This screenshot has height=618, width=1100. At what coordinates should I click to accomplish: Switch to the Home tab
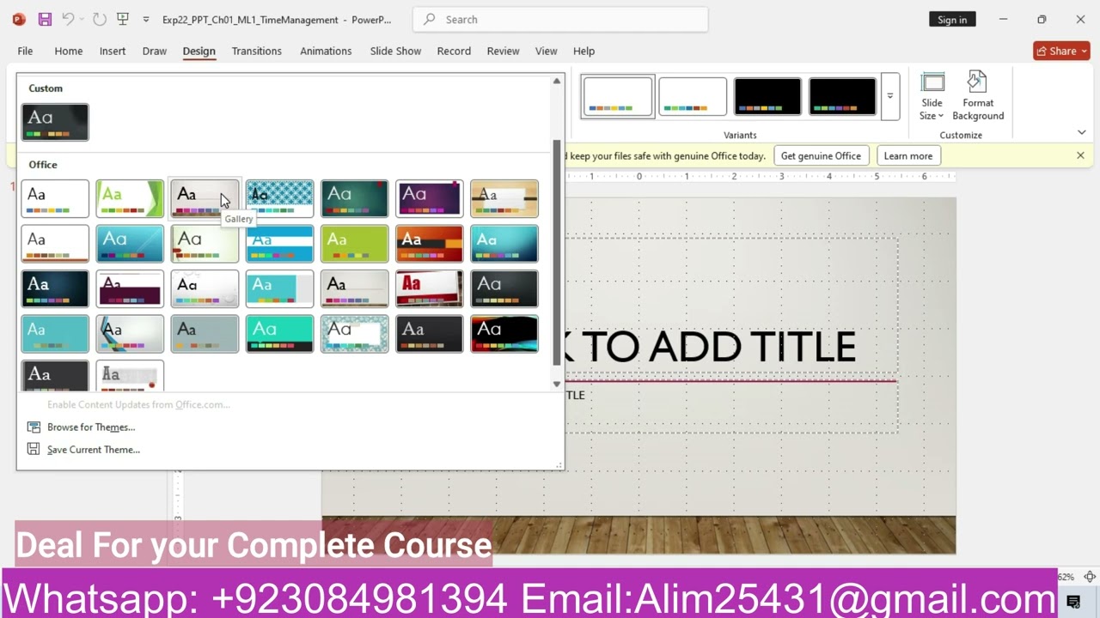coord(69,51)
